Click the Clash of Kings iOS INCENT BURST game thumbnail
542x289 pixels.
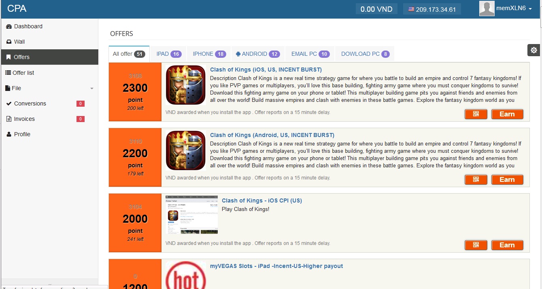(x=186, y=85)
